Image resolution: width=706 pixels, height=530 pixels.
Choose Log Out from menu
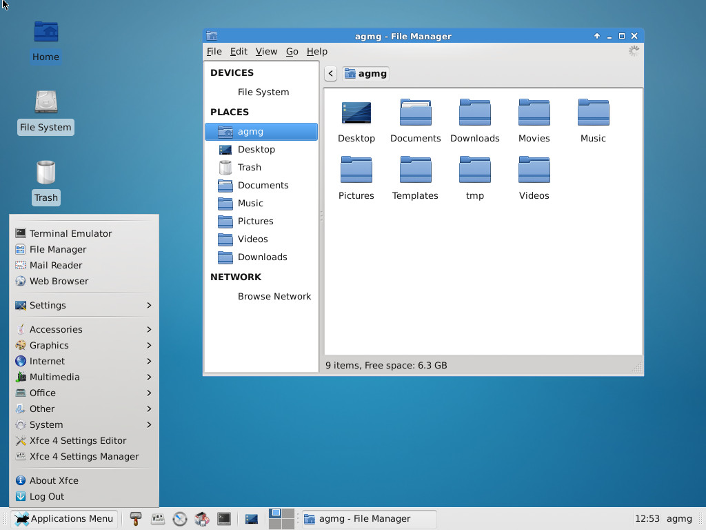click(84, 496)
